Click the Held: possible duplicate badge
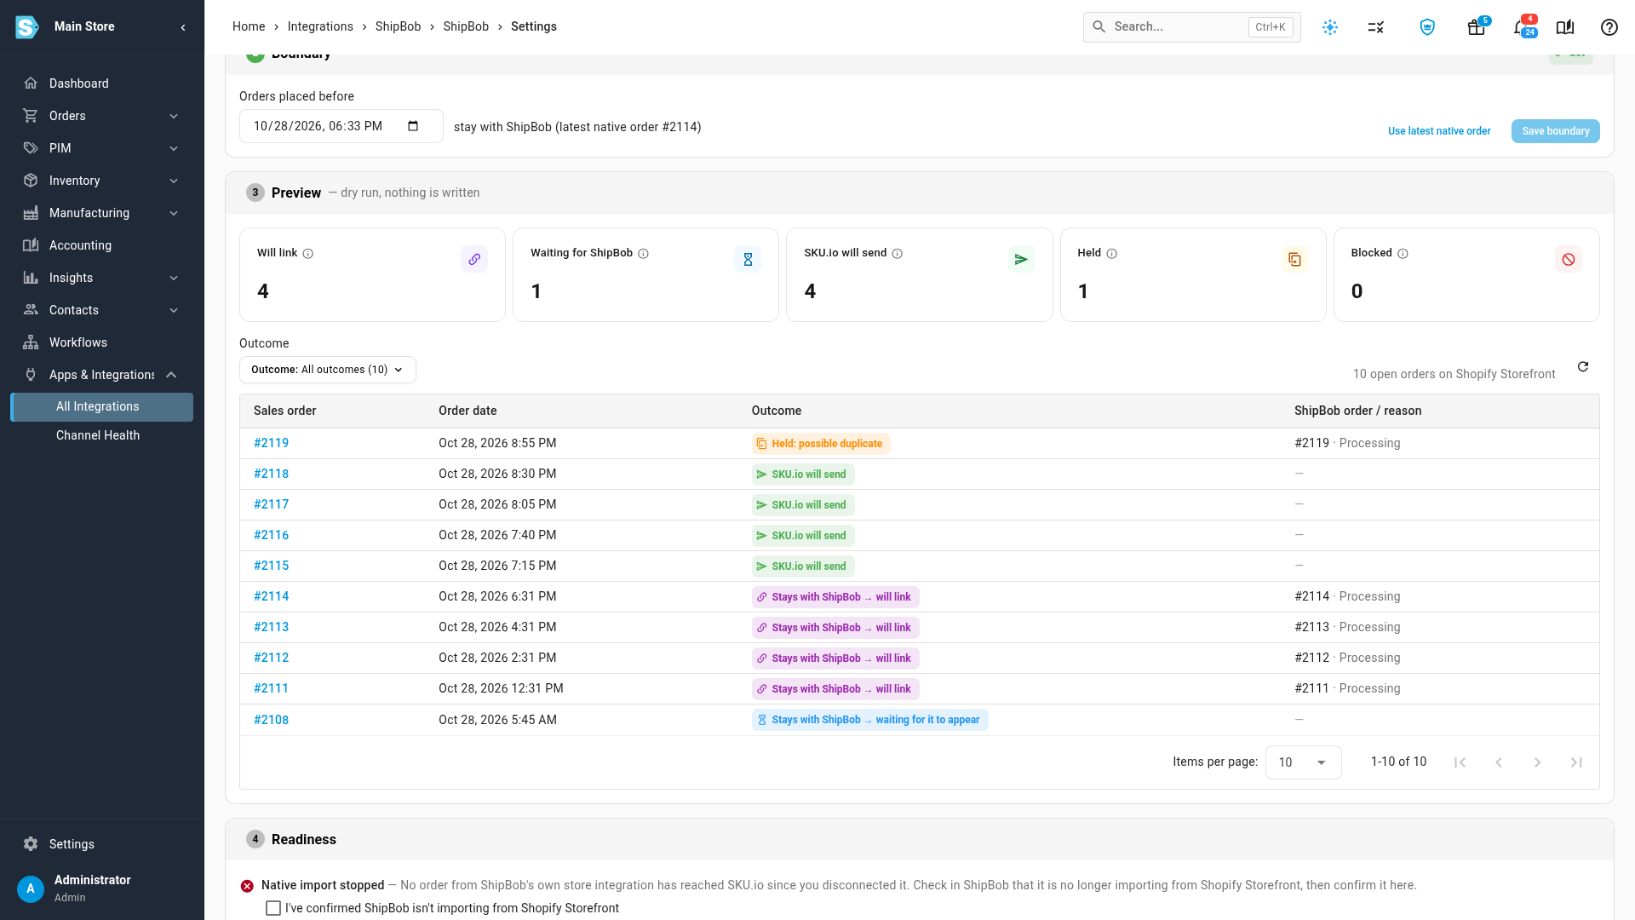This screenshot has height=920, width=1635. [821, 444]
